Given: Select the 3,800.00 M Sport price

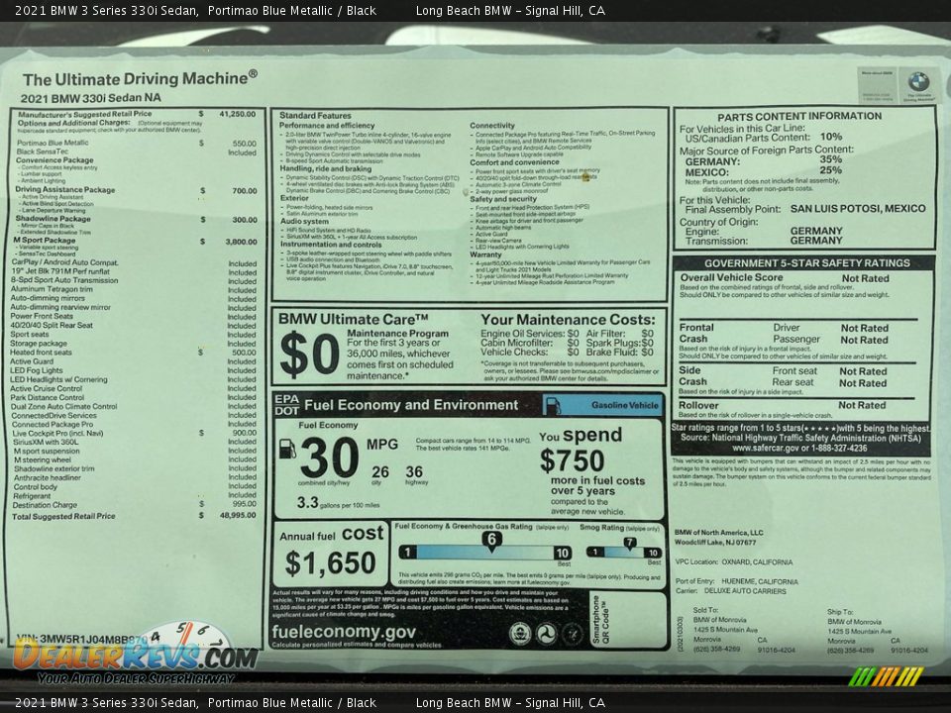Looking at the screenshot, I should 241,242.
